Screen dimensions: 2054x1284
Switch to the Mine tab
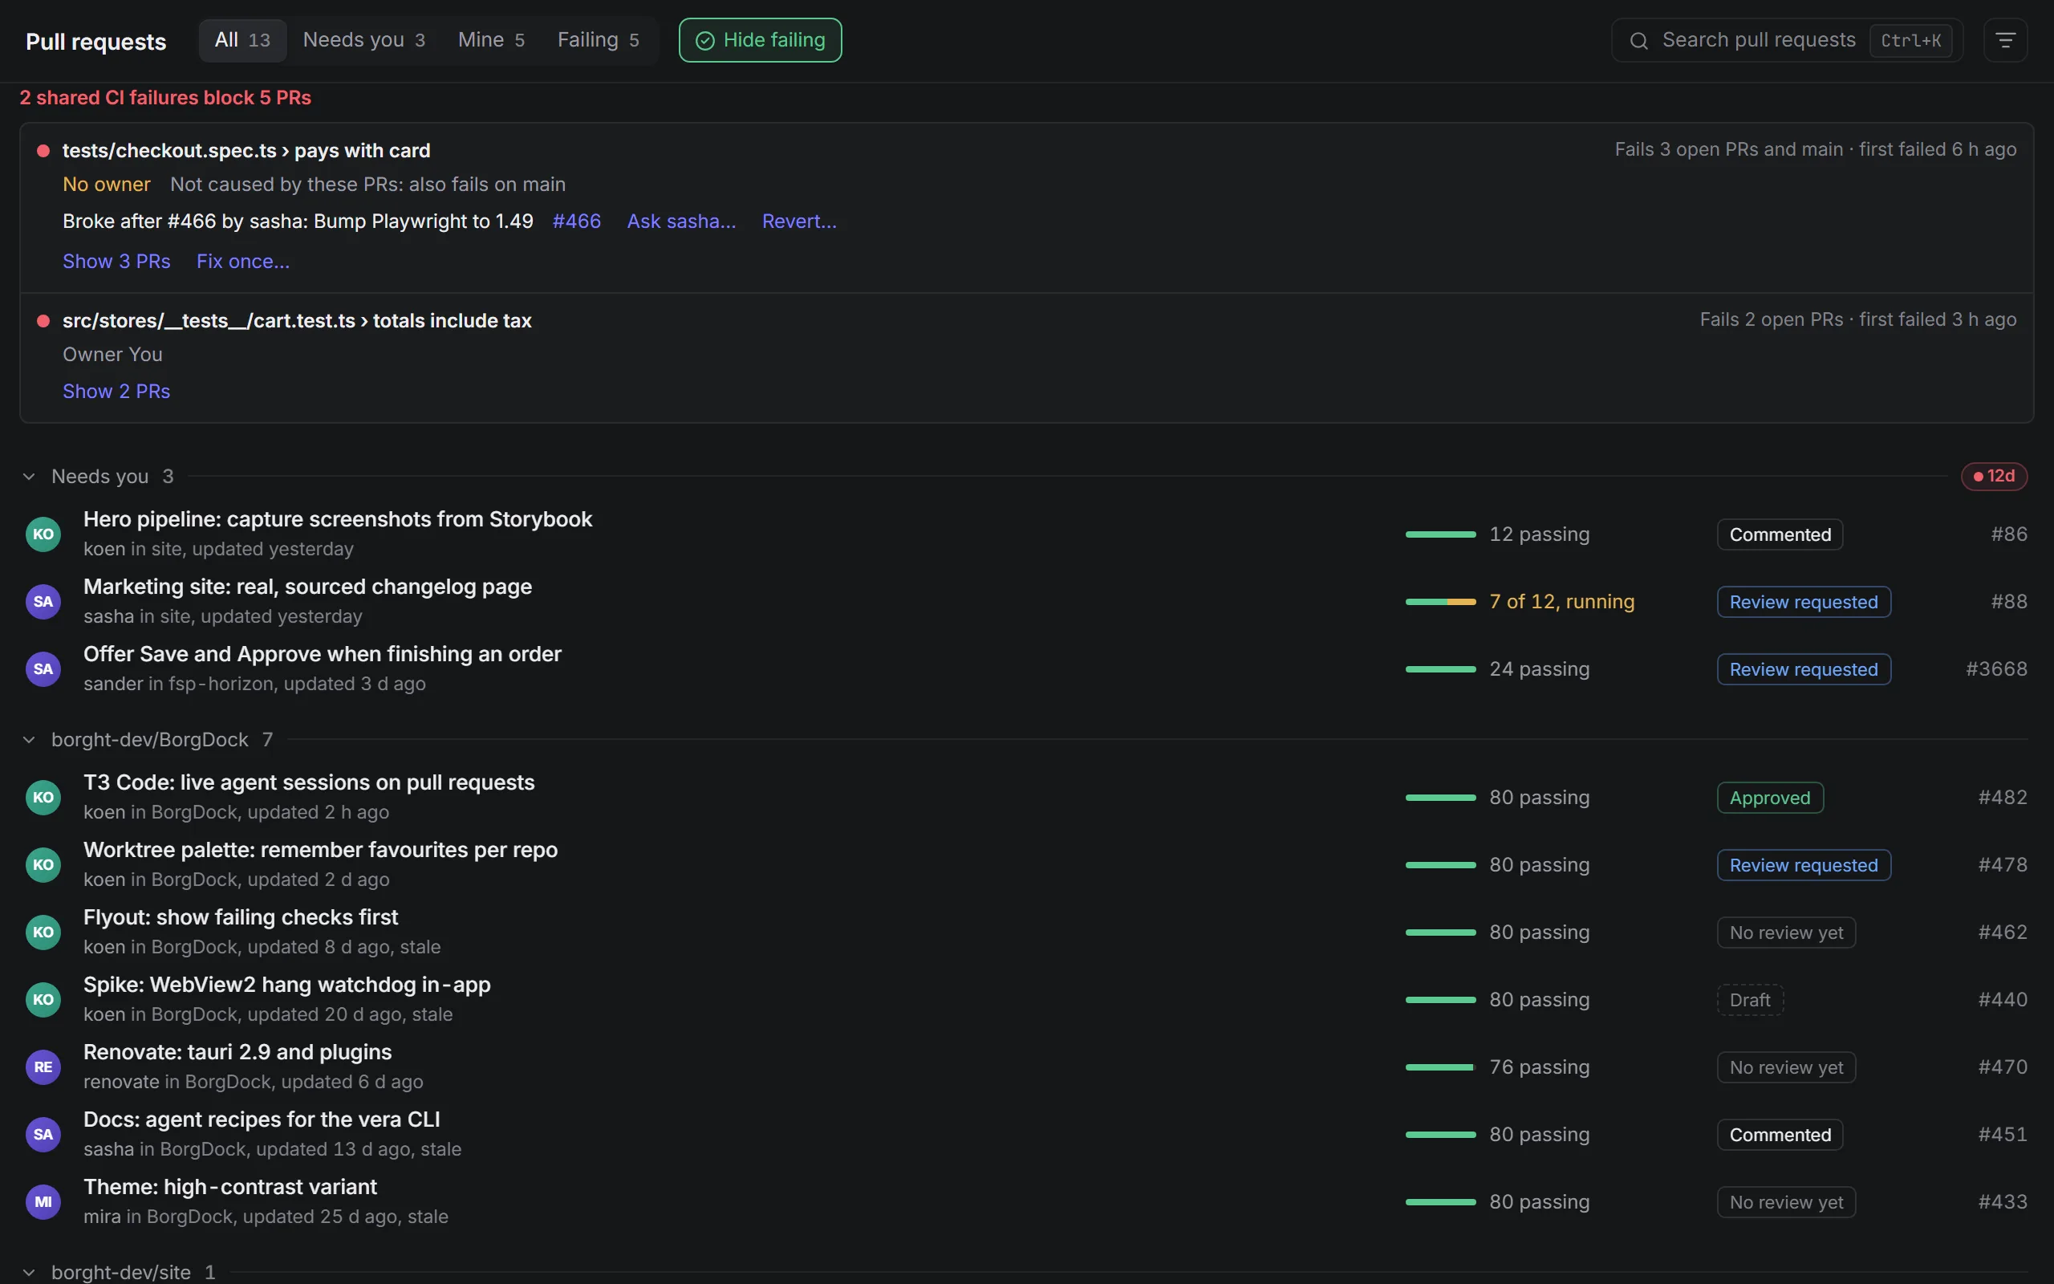[491, 40]
